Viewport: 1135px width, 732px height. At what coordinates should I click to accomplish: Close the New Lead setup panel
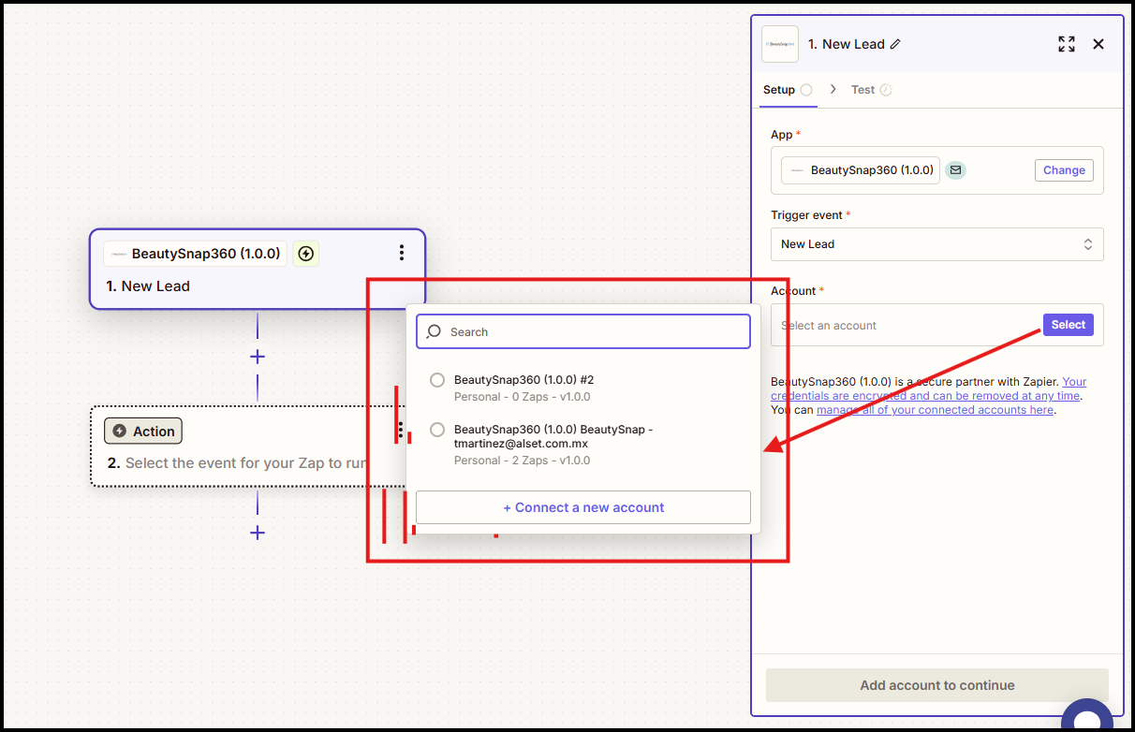click(x=1098, y=44)
